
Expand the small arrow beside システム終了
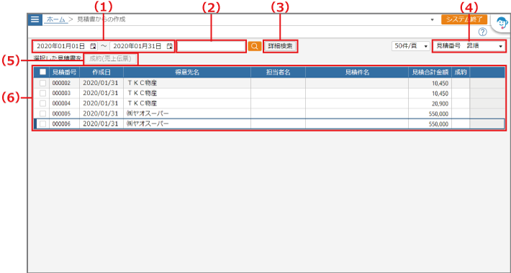pos(433,20)
